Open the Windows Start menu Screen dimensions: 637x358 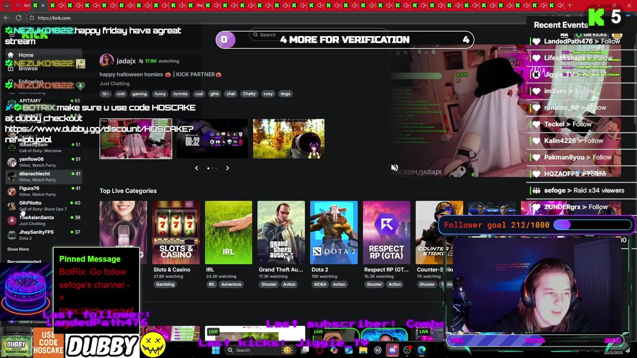point(215,350)
